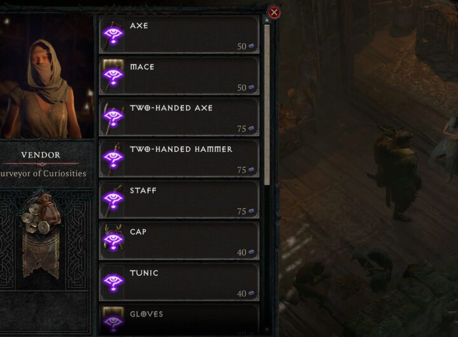
Task: Click the vendor portrait image
Action: 46,78
